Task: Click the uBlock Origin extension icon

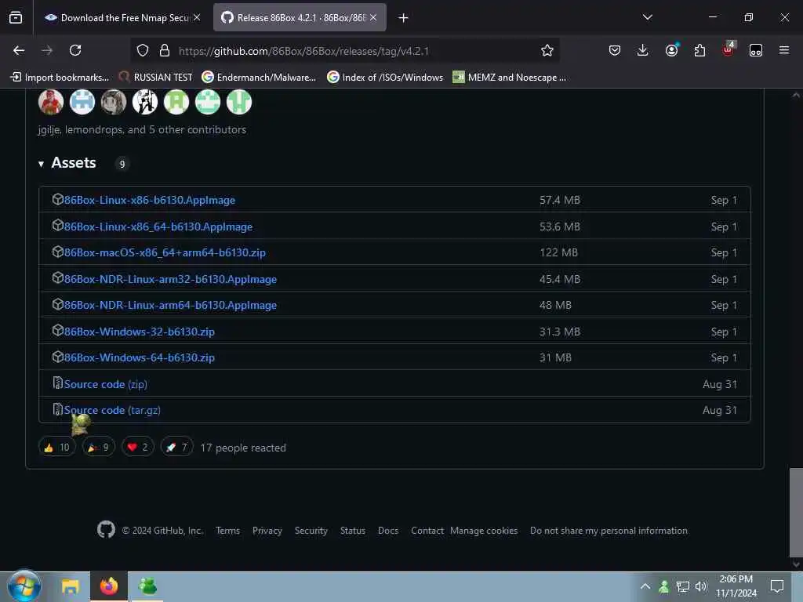Action: click(728, 49)
